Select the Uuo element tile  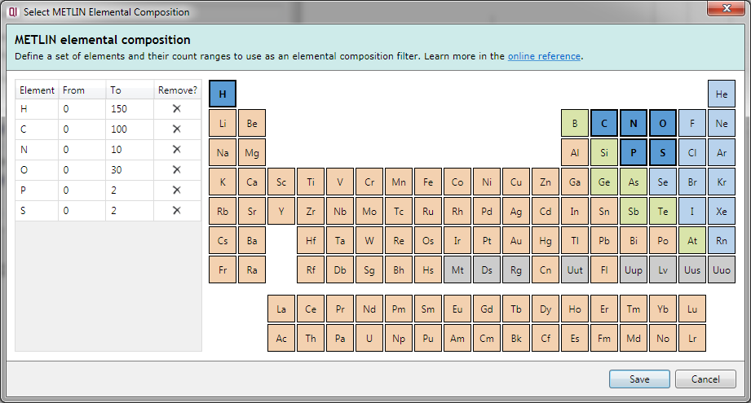coord(722,269)
